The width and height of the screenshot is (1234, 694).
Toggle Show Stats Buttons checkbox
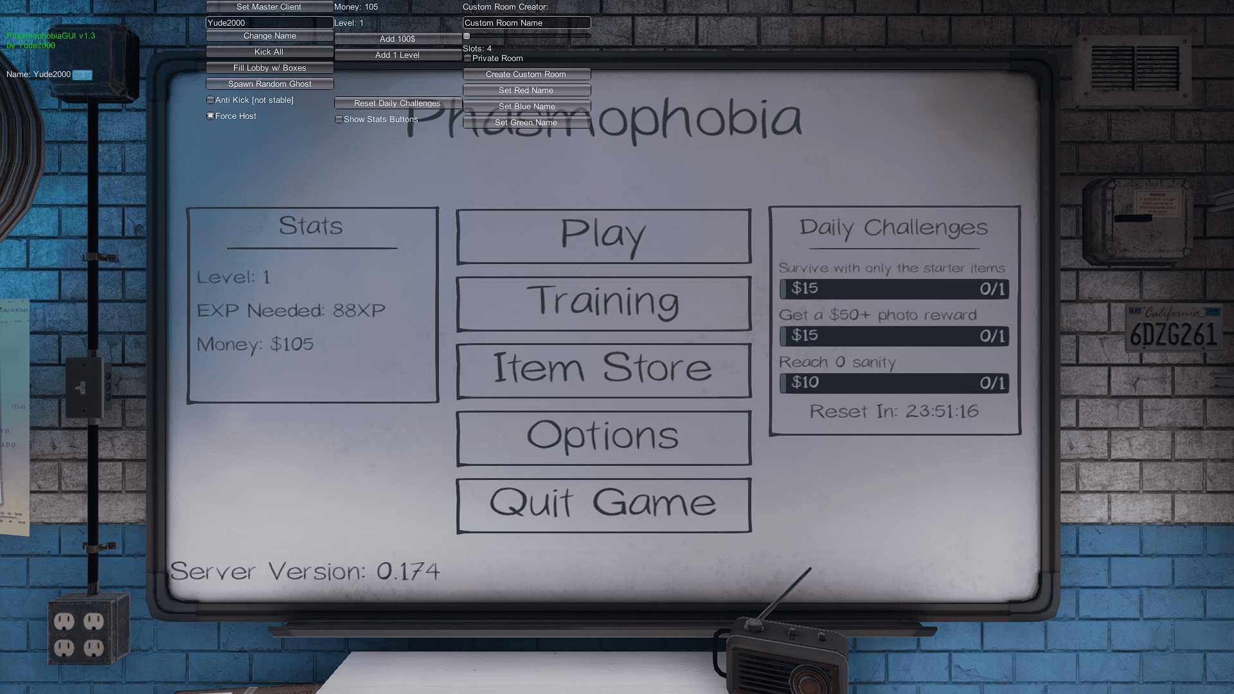tap(339, 119)
